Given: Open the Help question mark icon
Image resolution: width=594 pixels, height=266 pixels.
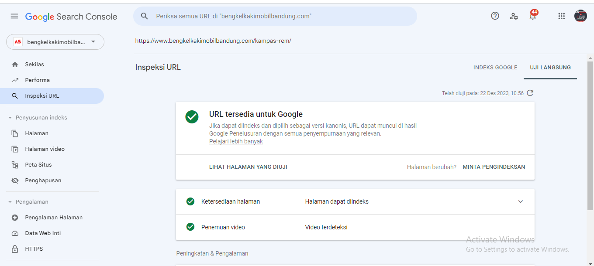Looking at the screenshot, I should point(495,16).
